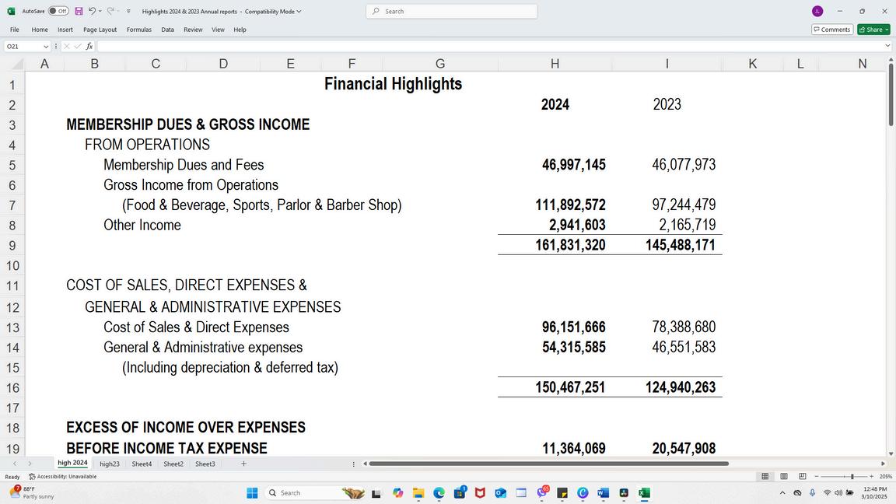Click the Accessibility: Unavailable status

[x=63, y=477]
